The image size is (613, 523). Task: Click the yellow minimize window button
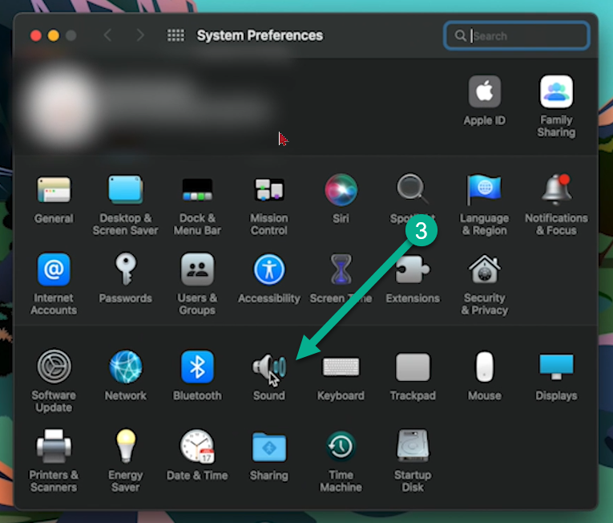pyautogui.click(x=54, y=35)
